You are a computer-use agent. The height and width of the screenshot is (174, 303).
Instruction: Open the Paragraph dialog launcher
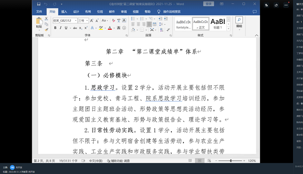(171, 35)
